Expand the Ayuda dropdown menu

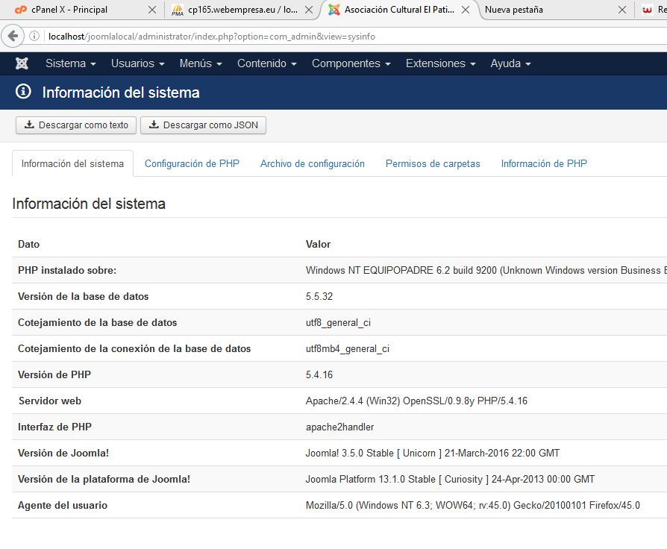point(510,63)
